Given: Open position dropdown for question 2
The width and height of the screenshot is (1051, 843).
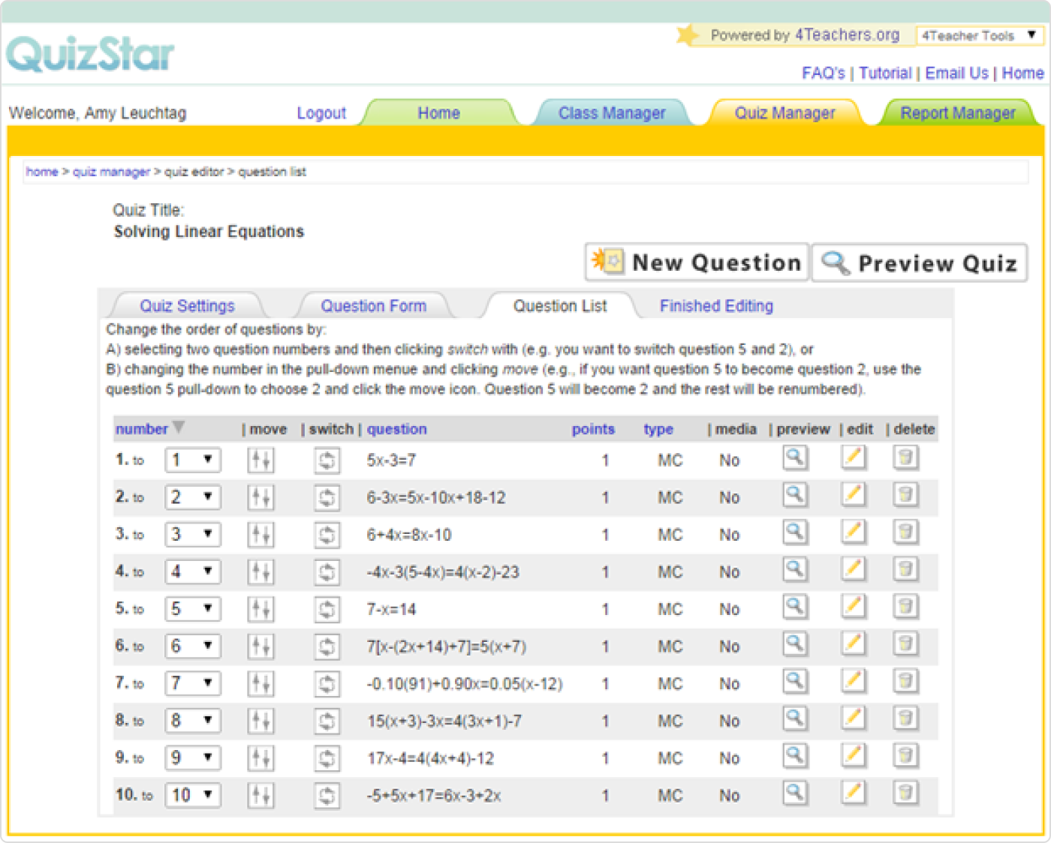Looking at the screenshot, I should [x=193, y=497].
